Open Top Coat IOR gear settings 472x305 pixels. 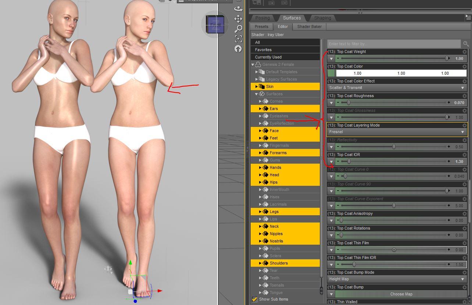465,155
